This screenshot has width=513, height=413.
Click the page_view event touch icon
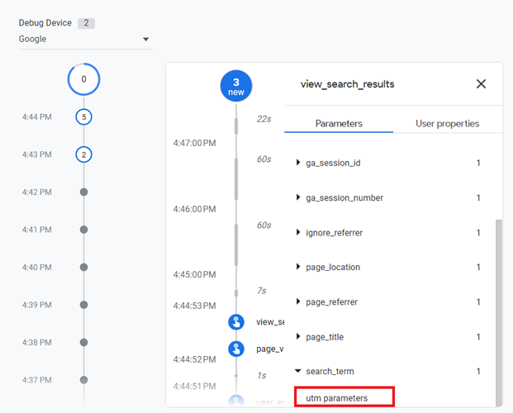[x=236, y=349]
